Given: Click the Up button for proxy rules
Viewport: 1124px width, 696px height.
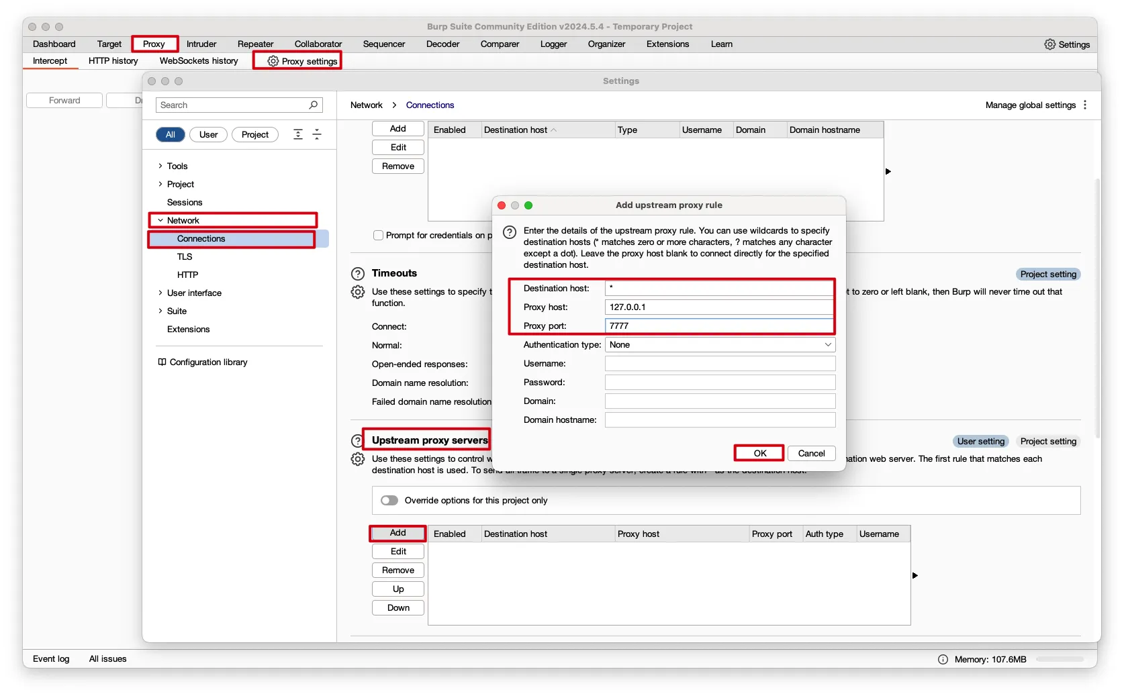Looking at the screenshot, I should [398, 589].
